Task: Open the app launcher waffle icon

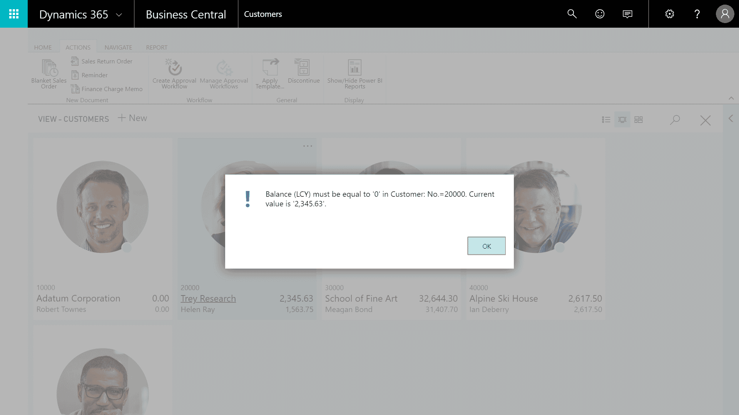Action: click(x=14, y=14)
